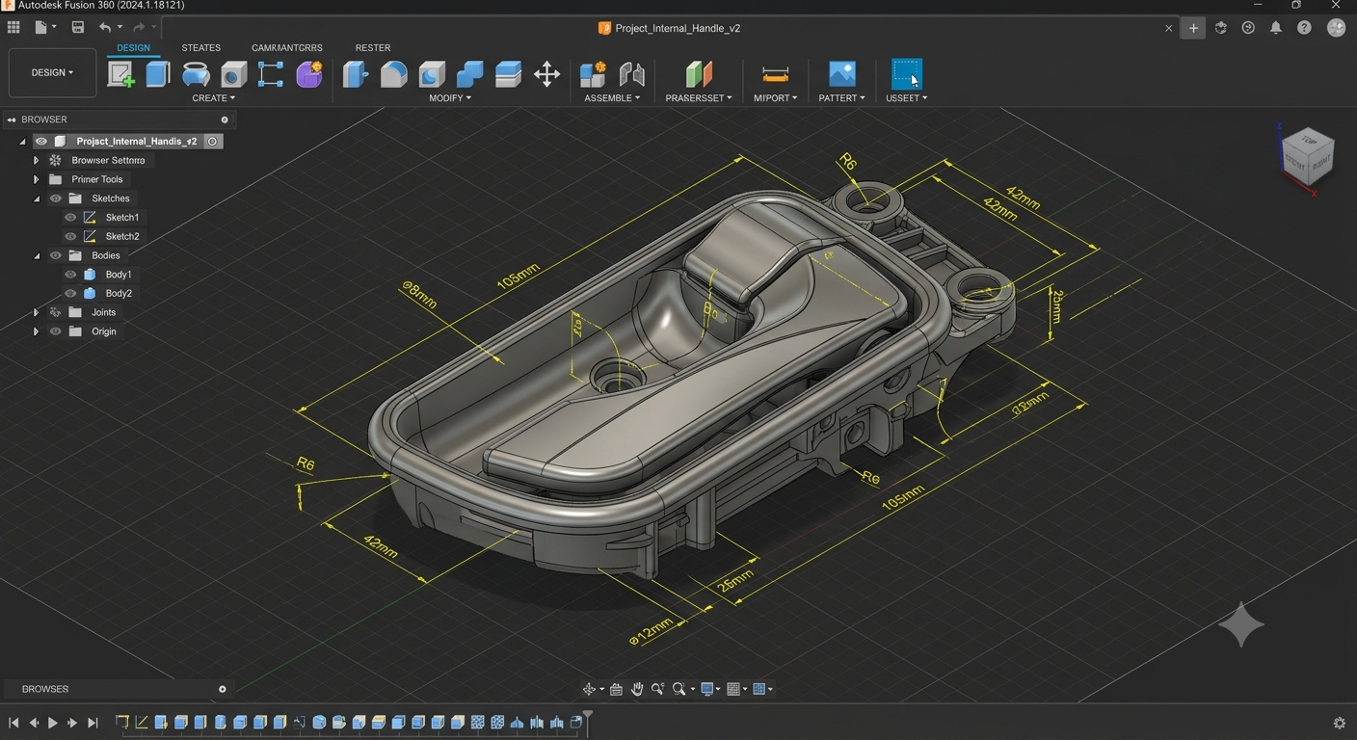Expand the Printer Tools folder
The height and width of the screenshot is (740, 1357).
[36, 179]
